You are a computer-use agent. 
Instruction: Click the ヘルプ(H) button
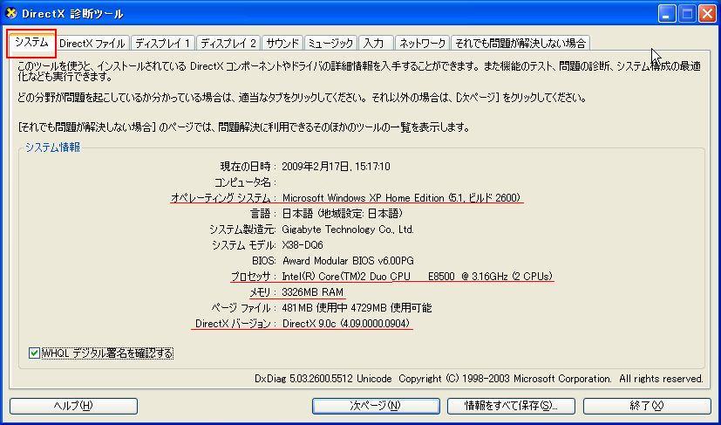click(x=73, y=406)
